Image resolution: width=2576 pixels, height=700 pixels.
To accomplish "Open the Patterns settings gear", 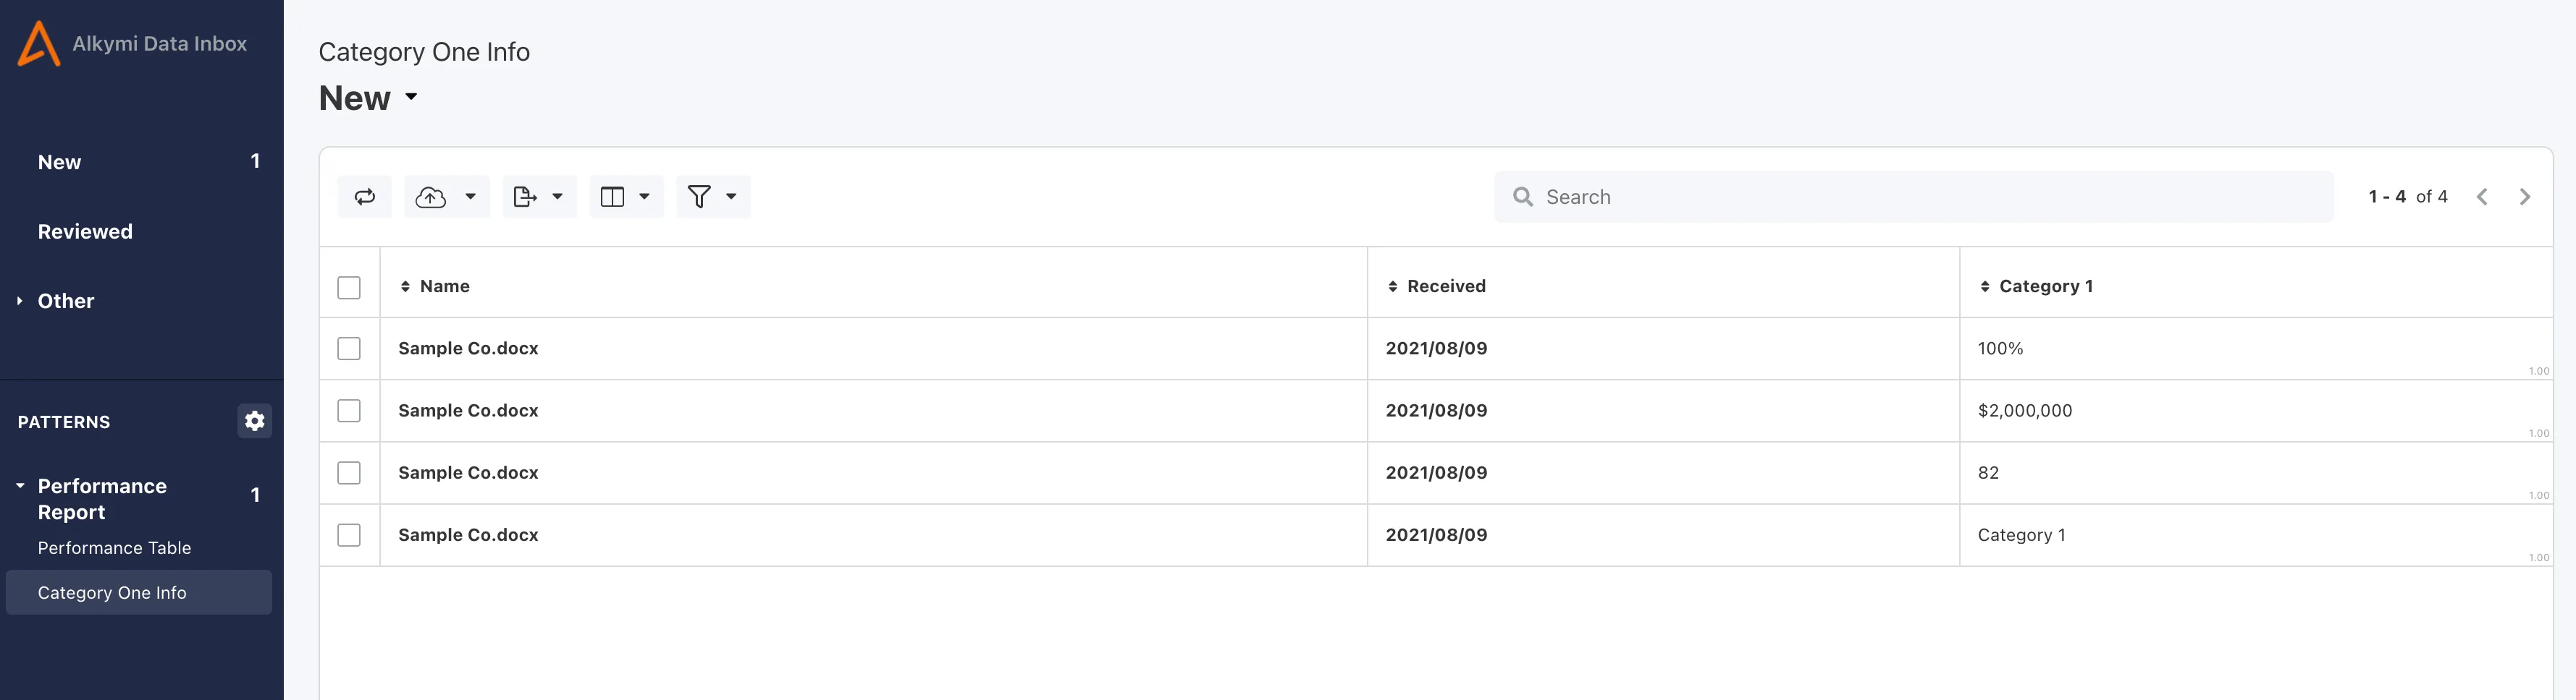I will coord(254,422).
